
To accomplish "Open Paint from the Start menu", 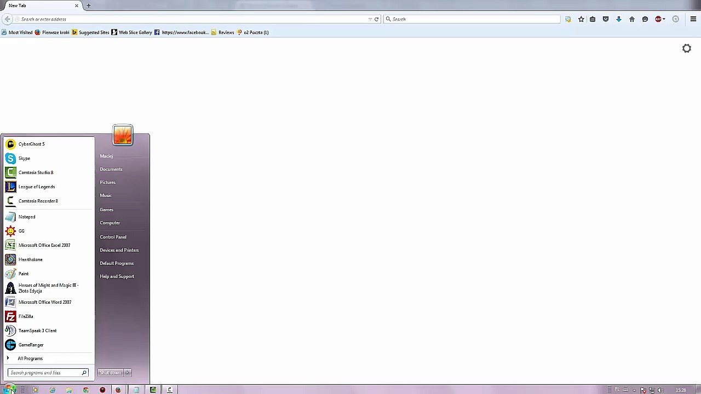I will click(x=48, y=274).
